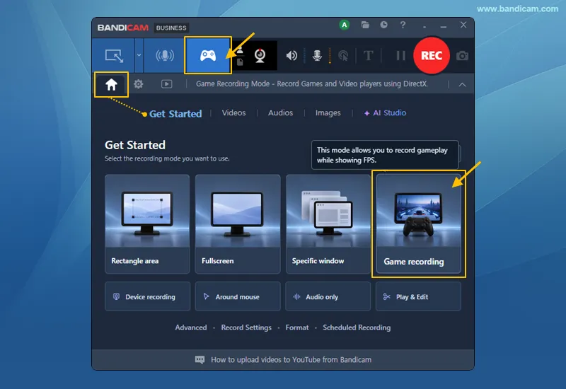Click the Play & Edit button
This screenshot has height=389, width=566.
(x=418, y=296)
